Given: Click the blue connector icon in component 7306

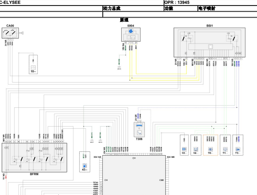Looking at the screenshot, I should 139,125.
